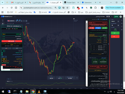Viewport: 125px width, 94px height.
Task: Click the small red button at bot panel bottom
Action: pyautogui.click(x=4, y=65)
